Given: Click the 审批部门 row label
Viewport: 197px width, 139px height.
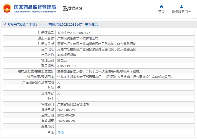Looking at the screenshot, I should point(47,104).
